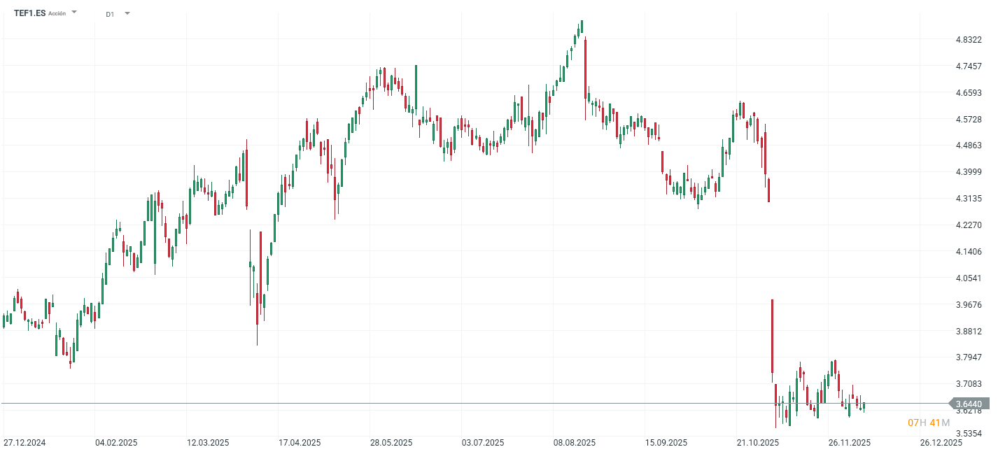Open the TEF1.ES symbol dropdown arrow
Viewport: 998px width, 454px height.
coord(74,13)
